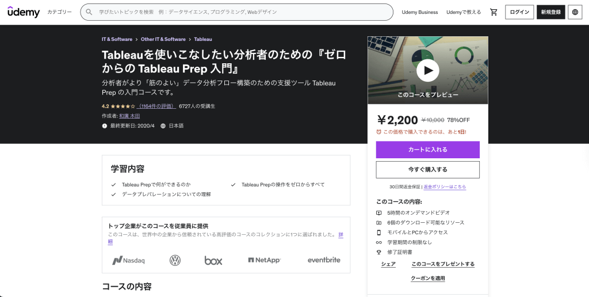Click the downloadable resources icon
The width and height of the screenshot is (589, 297).
[378, 223]
